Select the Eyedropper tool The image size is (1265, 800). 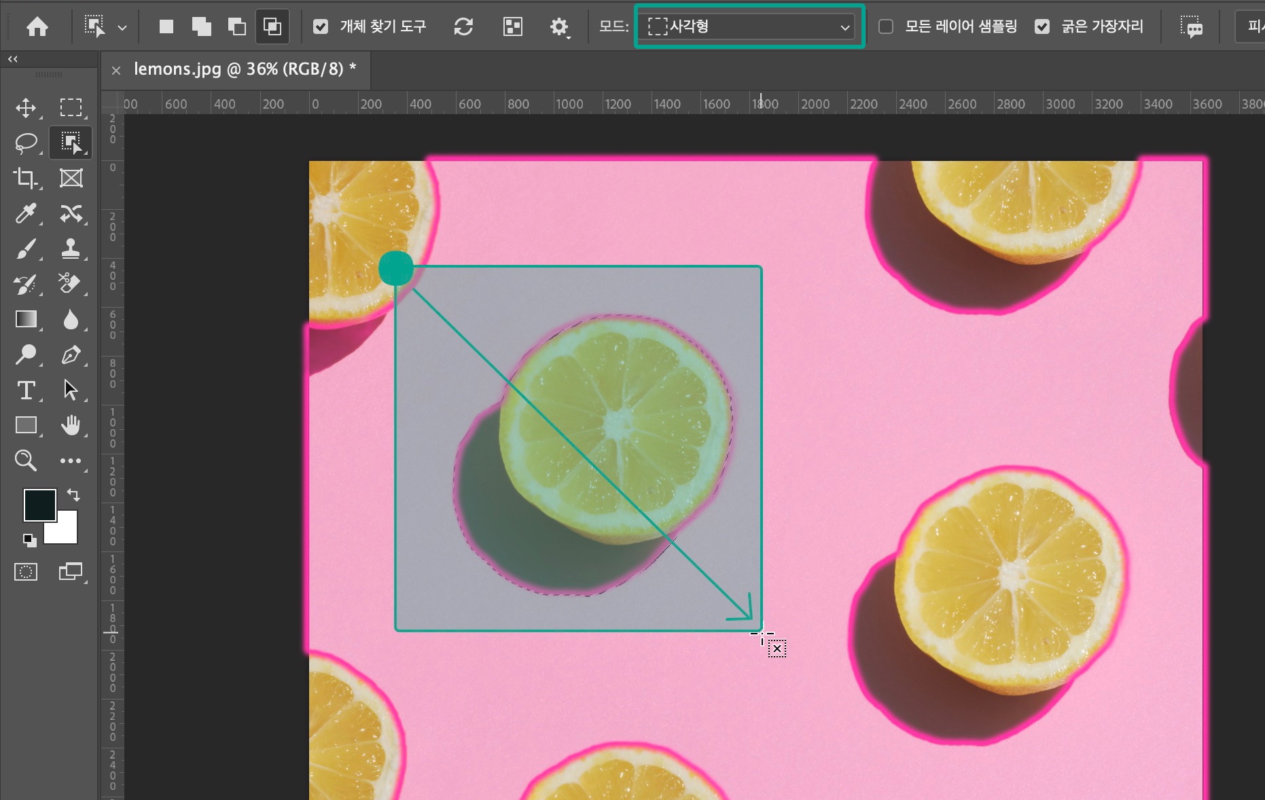pos(26,213)
